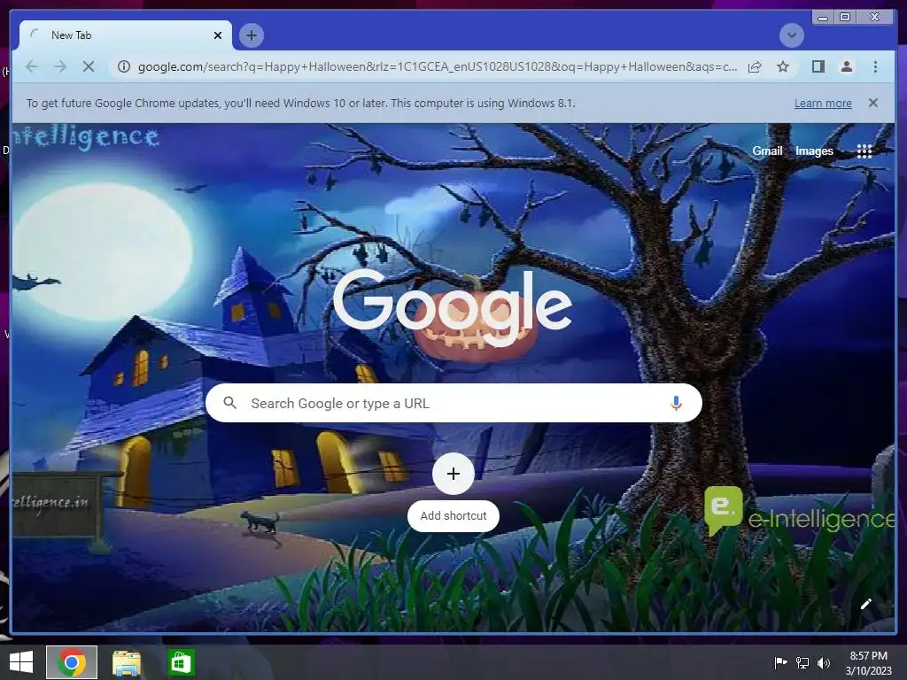Viewport: 907px width, 680px height.
Task: Open the Chrome profile icon
Action: [x=846, y=66]
